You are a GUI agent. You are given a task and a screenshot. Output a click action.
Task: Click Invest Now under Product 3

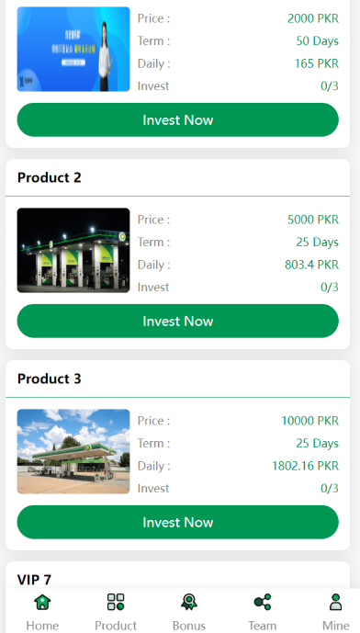pos(177,522)
